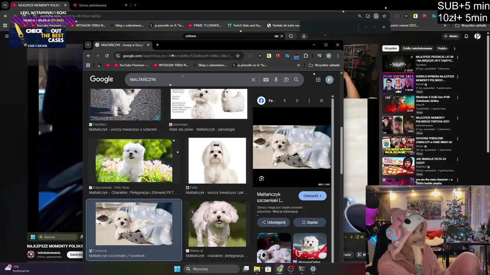This screenshot has height=275, width=490.
Task: Select the Facebook Maltańczyk szczeniaki result thumbnail
Action: coord(134,224)
